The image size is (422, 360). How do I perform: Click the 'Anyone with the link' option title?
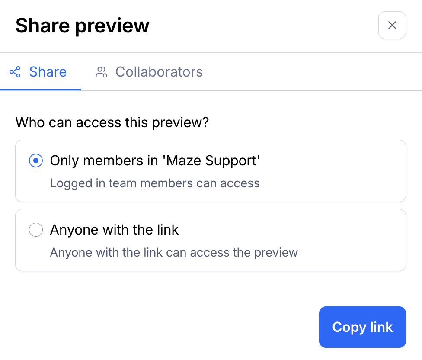(x=114, y=230)
